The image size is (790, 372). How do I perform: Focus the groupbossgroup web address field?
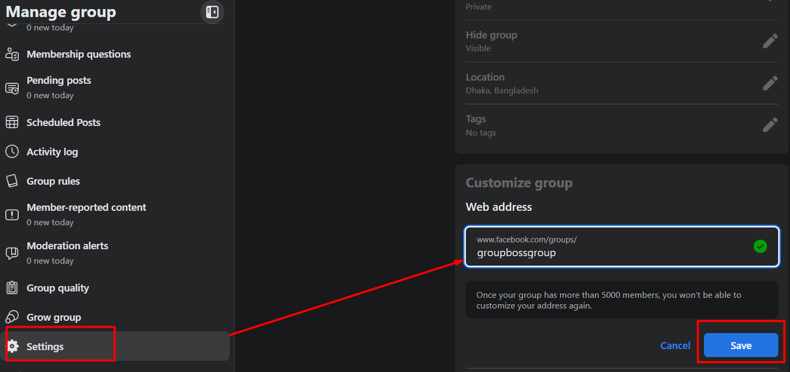622,246
